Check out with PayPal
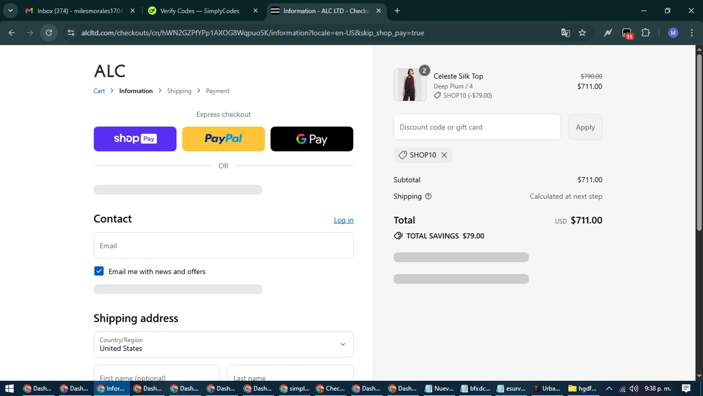 click(224, 139)
